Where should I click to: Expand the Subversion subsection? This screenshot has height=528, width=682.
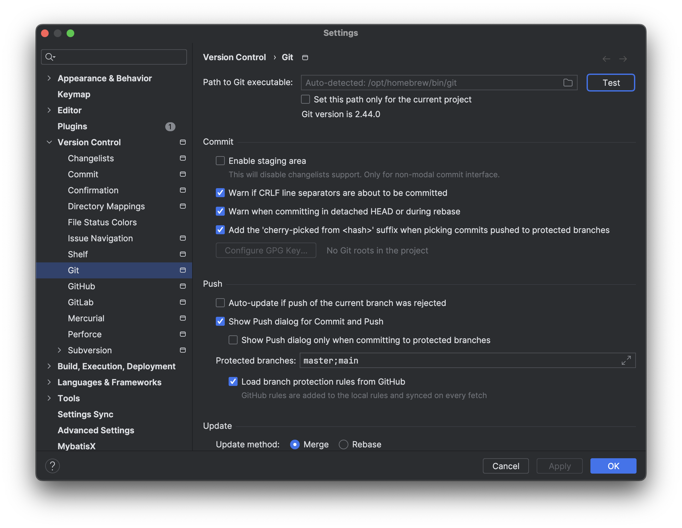point(59,350)
